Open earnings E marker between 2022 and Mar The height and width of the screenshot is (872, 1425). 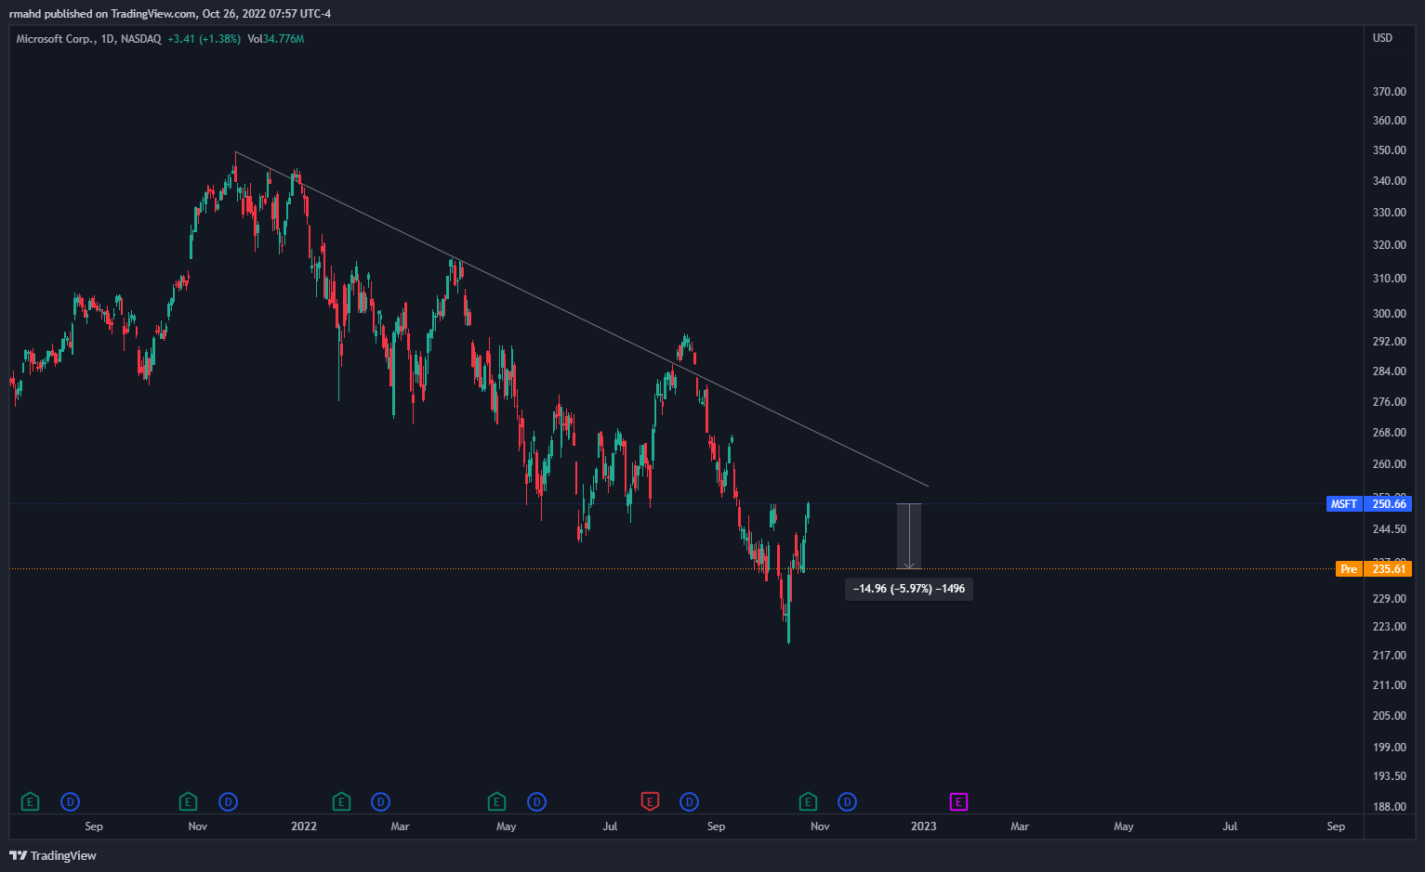pyautogui.click(x=341, y=800)
